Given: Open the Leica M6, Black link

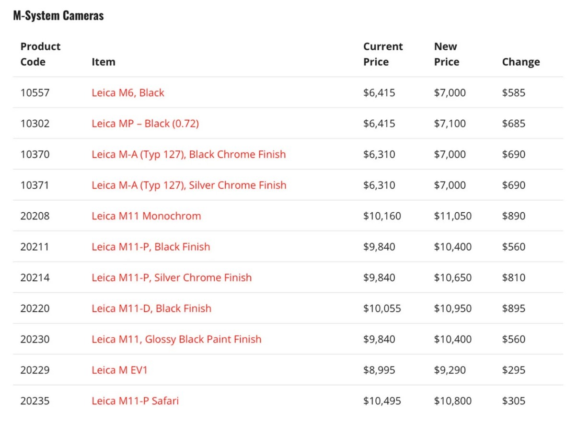Looking at the screenshot, I should click(x=127, y=93).
